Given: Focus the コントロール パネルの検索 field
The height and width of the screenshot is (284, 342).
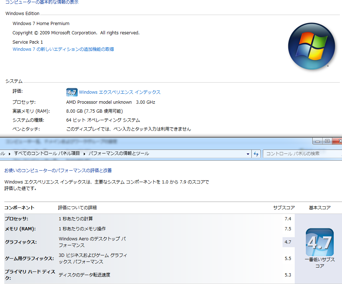Looking at the screenshot, I should point(302,154).
